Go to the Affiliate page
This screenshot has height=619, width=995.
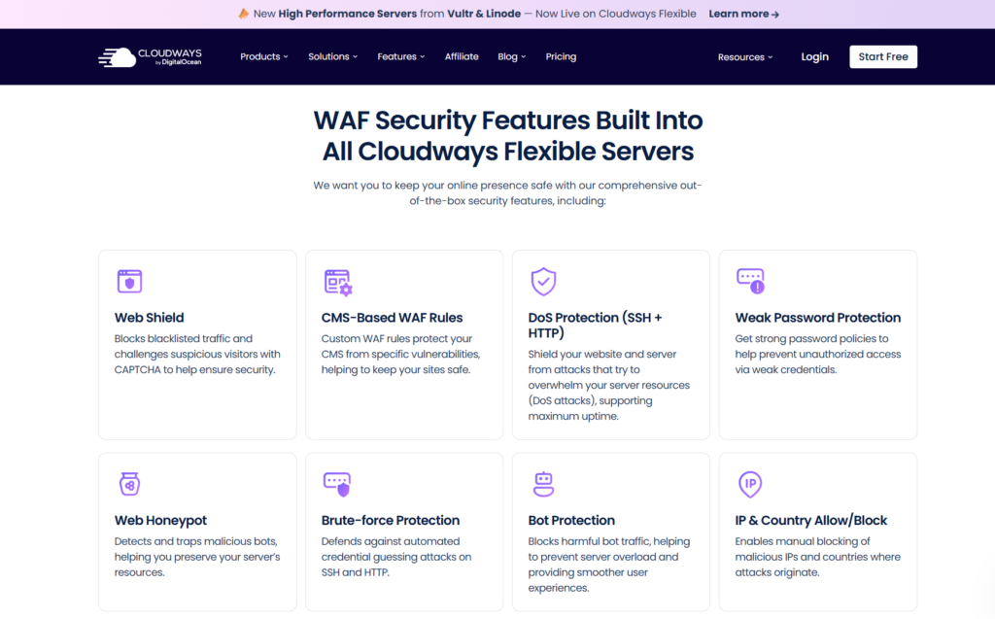point(462,57)
